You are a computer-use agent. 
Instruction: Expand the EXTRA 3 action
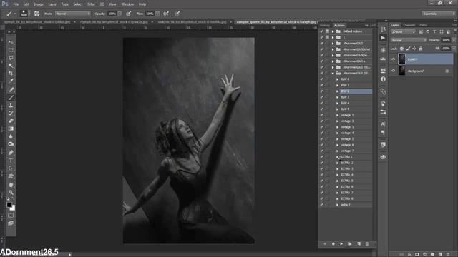click(x=337, y=169)
